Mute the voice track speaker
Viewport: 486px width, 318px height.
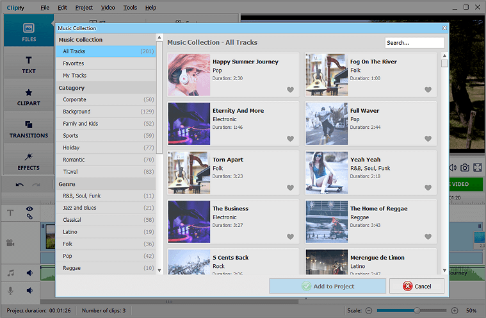coord(29,290)
